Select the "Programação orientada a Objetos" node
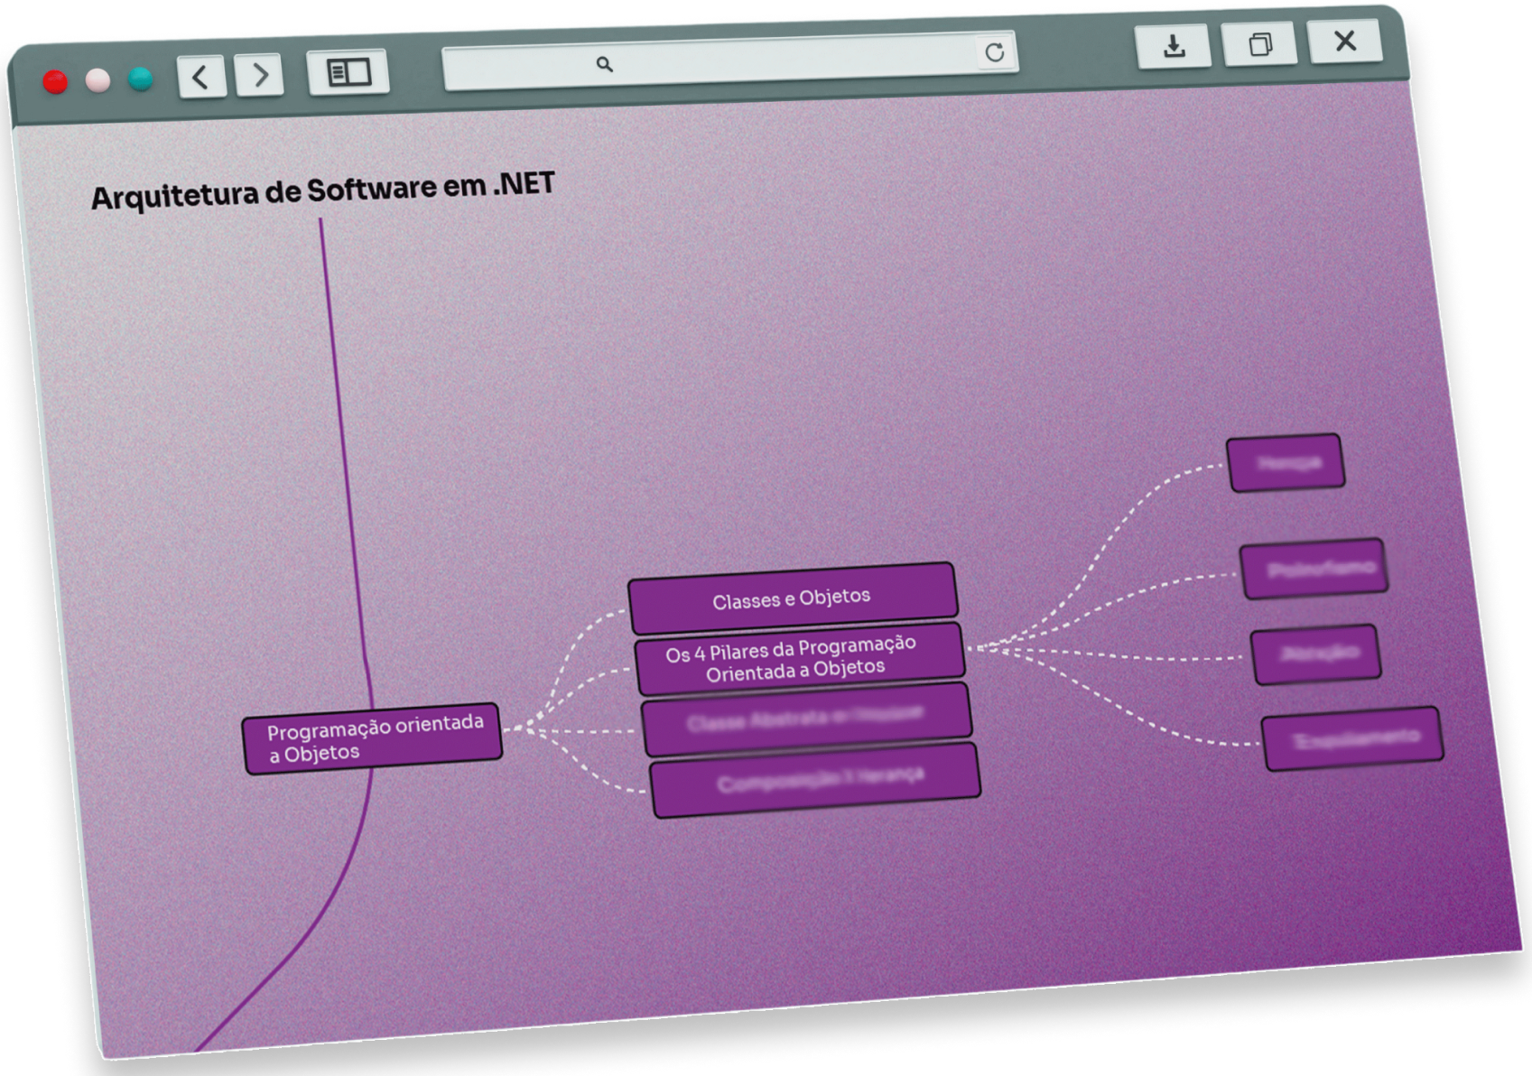Screen dimensions: 1532x1076 click(x=372, y=738)
